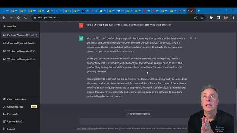The height and width of the screenshot is (133, 237).
Task: Switch to the first browser tab 'Yo'
Action: point(6,11)
